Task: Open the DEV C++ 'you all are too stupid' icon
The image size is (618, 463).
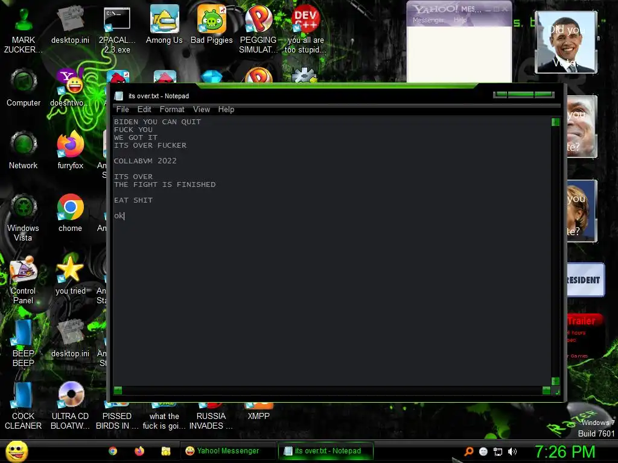Action: tap(306, 30)
